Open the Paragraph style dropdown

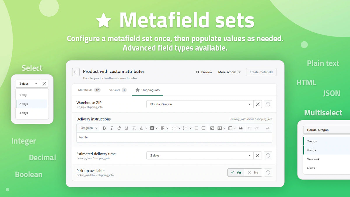pyautogui.click(x=88, y=128)
